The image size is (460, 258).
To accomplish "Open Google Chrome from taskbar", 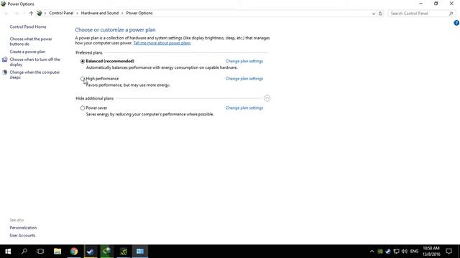I will pos(74,252).
